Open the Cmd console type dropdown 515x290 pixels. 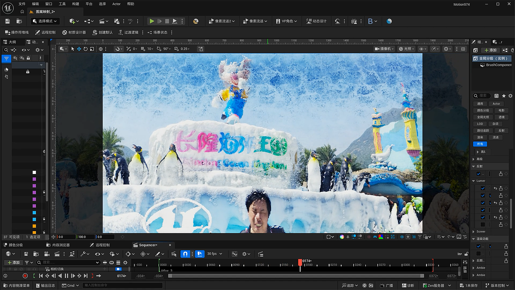[x=70, y=286]
